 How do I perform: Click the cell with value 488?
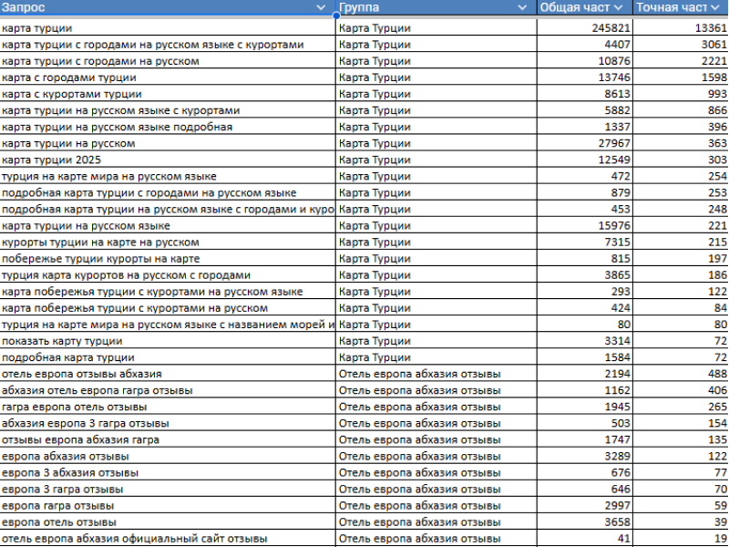pyautogui.click(x=681, y=374)
